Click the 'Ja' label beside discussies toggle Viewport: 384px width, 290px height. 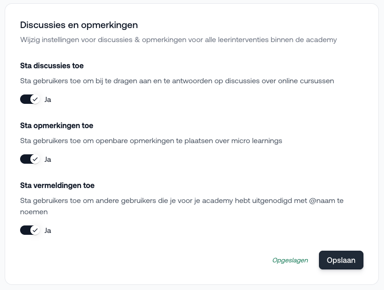pyautogui.click(x=48, y=100)
